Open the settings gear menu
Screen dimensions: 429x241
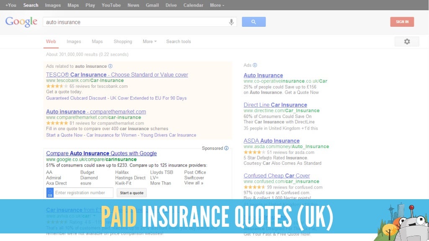[x=407, y=41]
